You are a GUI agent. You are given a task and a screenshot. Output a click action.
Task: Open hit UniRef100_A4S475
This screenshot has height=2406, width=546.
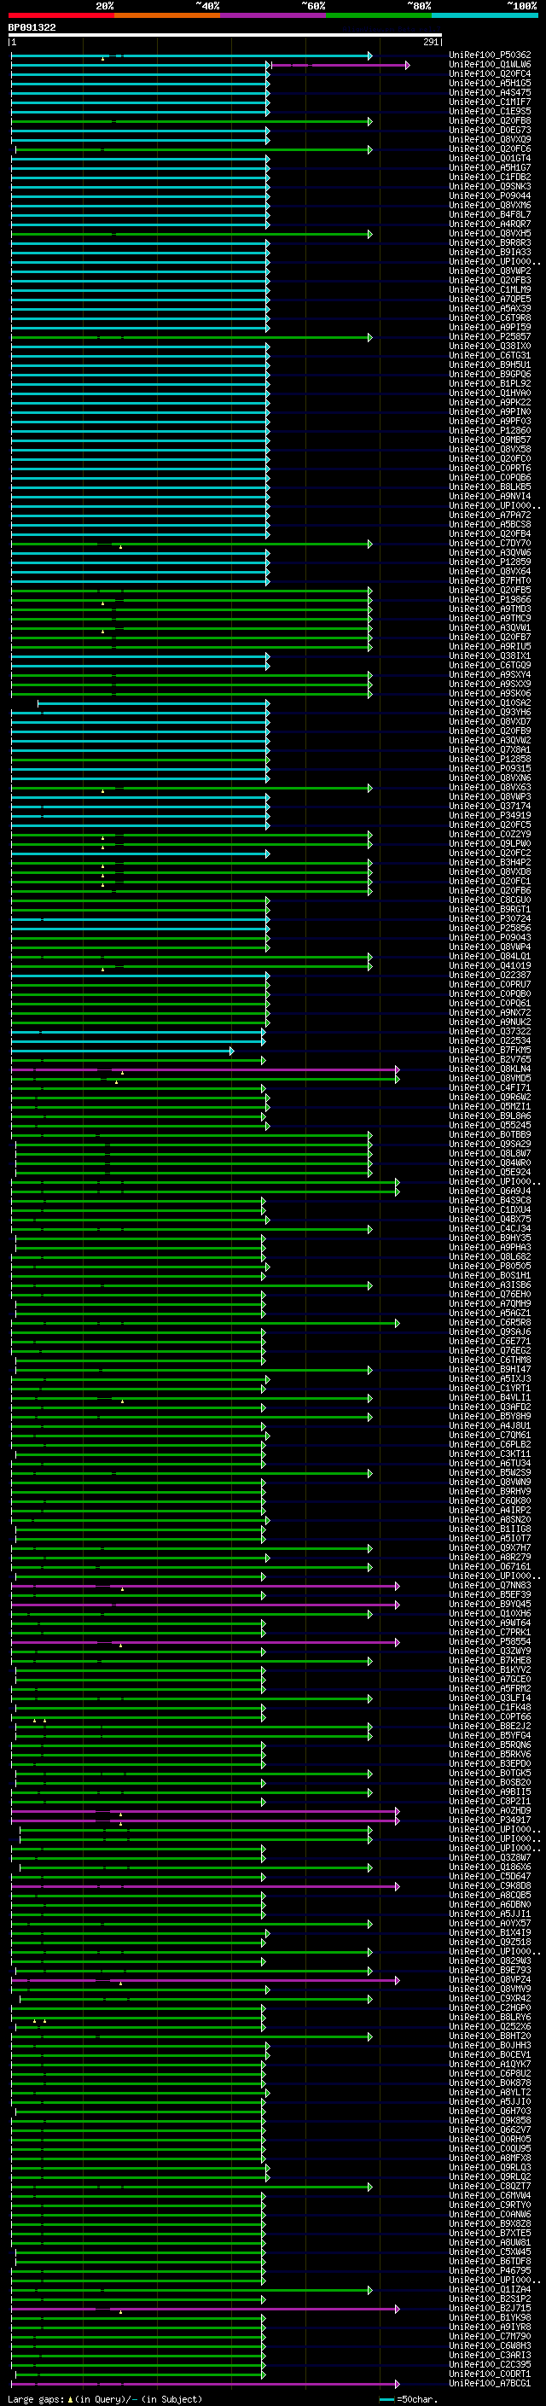pyautogui.click(x=490, y=92)
